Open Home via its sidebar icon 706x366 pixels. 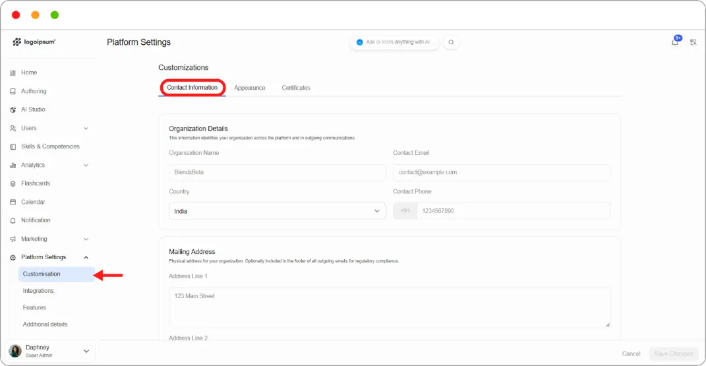13,73
